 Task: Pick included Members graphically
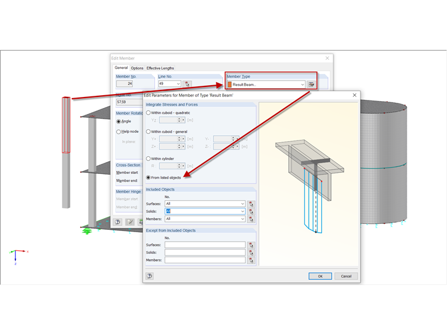coord(251,219)
